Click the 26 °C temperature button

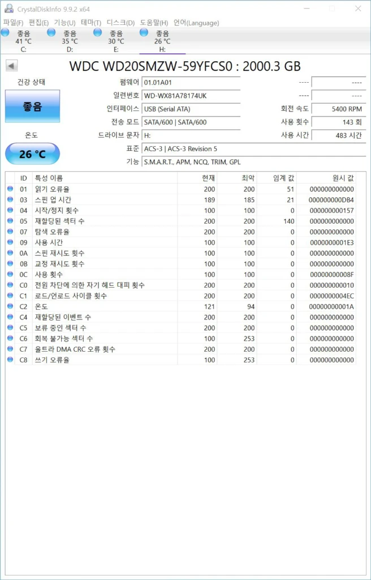click(32, 154)
